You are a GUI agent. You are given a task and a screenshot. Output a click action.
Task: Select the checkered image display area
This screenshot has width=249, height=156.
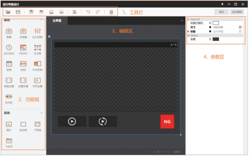(x=116, y=77)
